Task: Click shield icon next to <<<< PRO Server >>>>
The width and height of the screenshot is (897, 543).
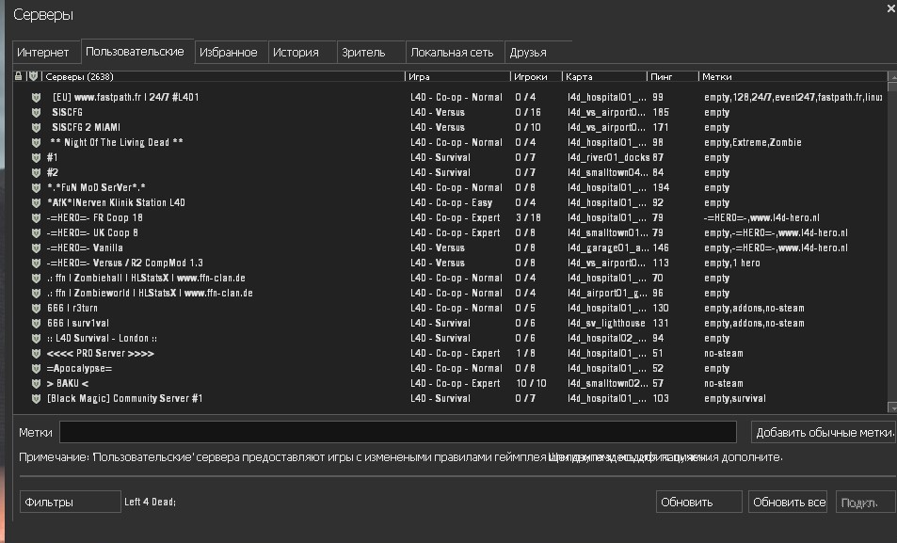Action: coord(36,353)
